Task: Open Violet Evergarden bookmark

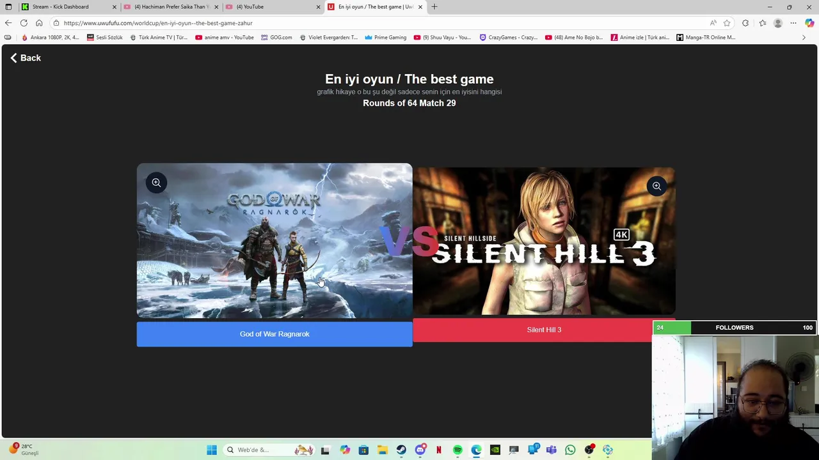Action: coord(328,38)
